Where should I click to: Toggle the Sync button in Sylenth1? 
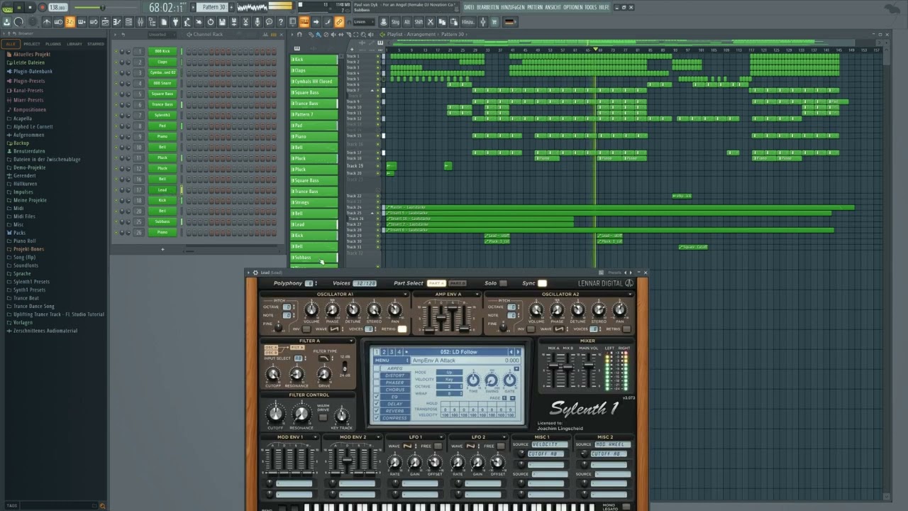tap(542, 283)
